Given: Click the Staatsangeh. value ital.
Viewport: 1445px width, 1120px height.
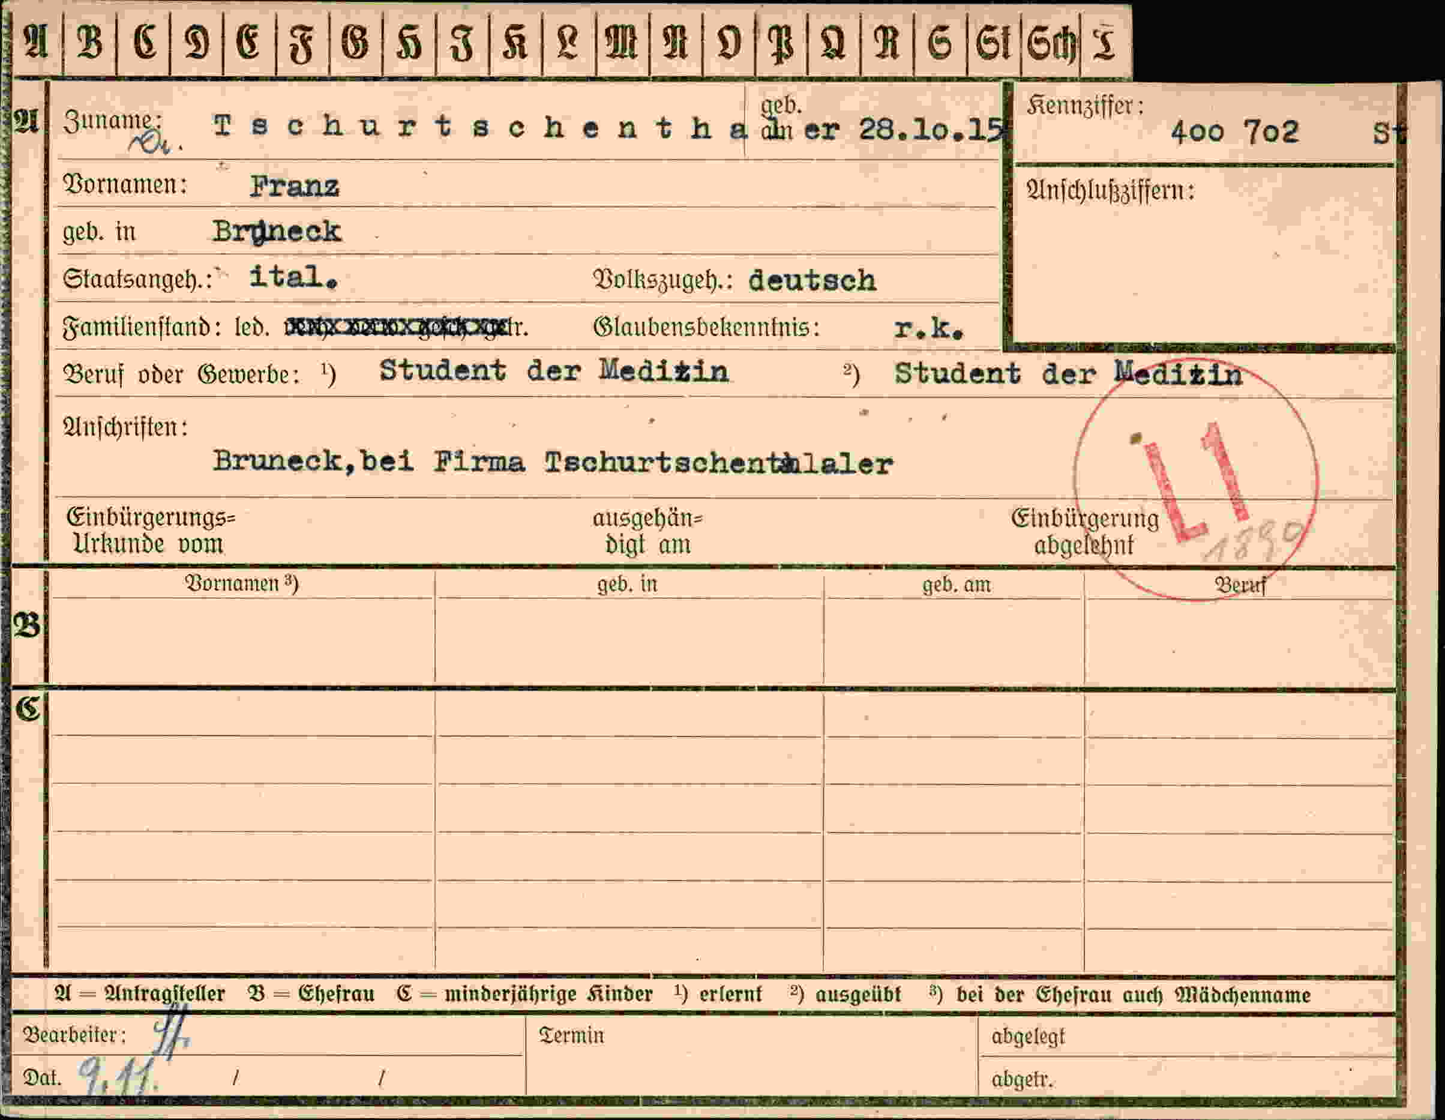Looking at the screenshot, I should coord(294,277).
